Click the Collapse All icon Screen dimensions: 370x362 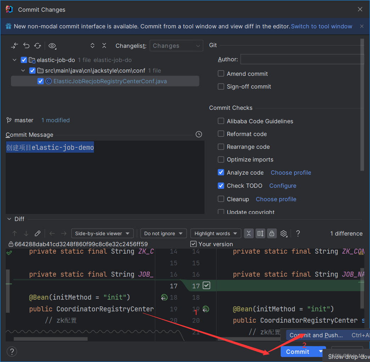click(x=104, y=45)
